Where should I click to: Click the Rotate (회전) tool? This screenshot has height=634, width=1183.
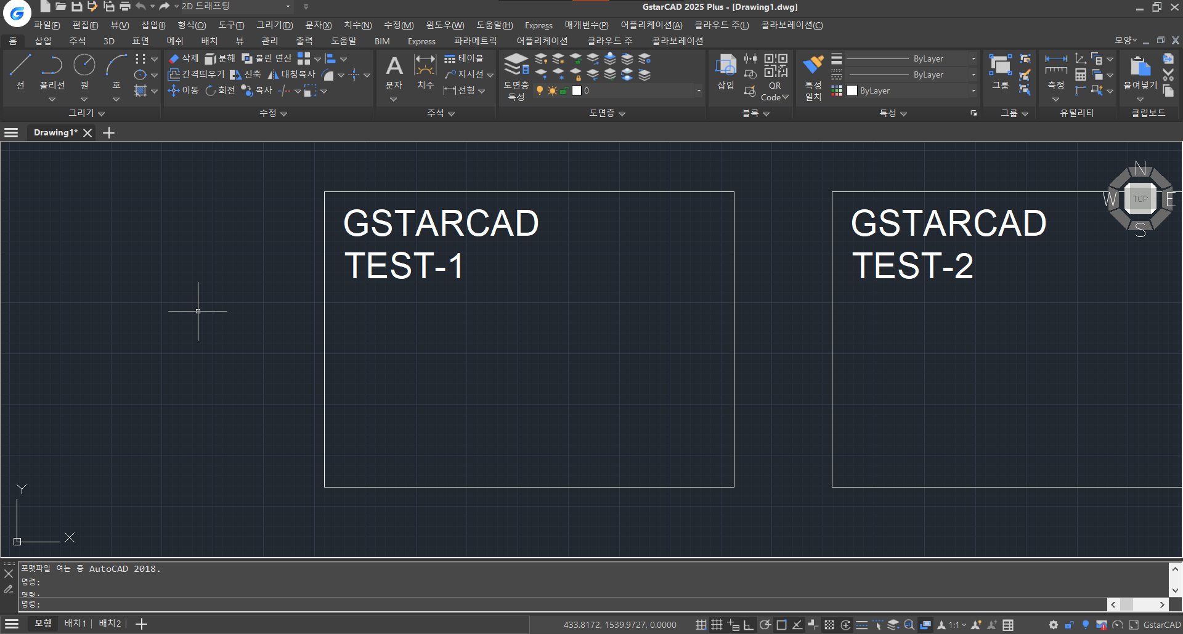[220, 90]
